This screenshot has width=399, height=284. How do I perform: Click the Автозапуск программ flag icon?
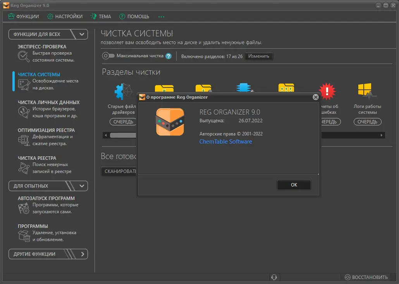[24, 208]
